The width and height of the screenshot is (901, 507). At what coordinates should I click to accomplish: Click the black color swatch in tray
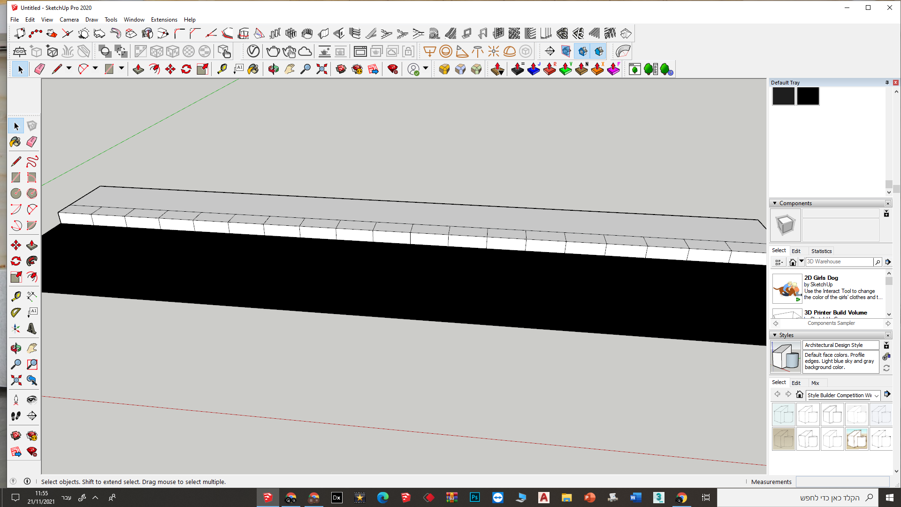click(808, 96)
